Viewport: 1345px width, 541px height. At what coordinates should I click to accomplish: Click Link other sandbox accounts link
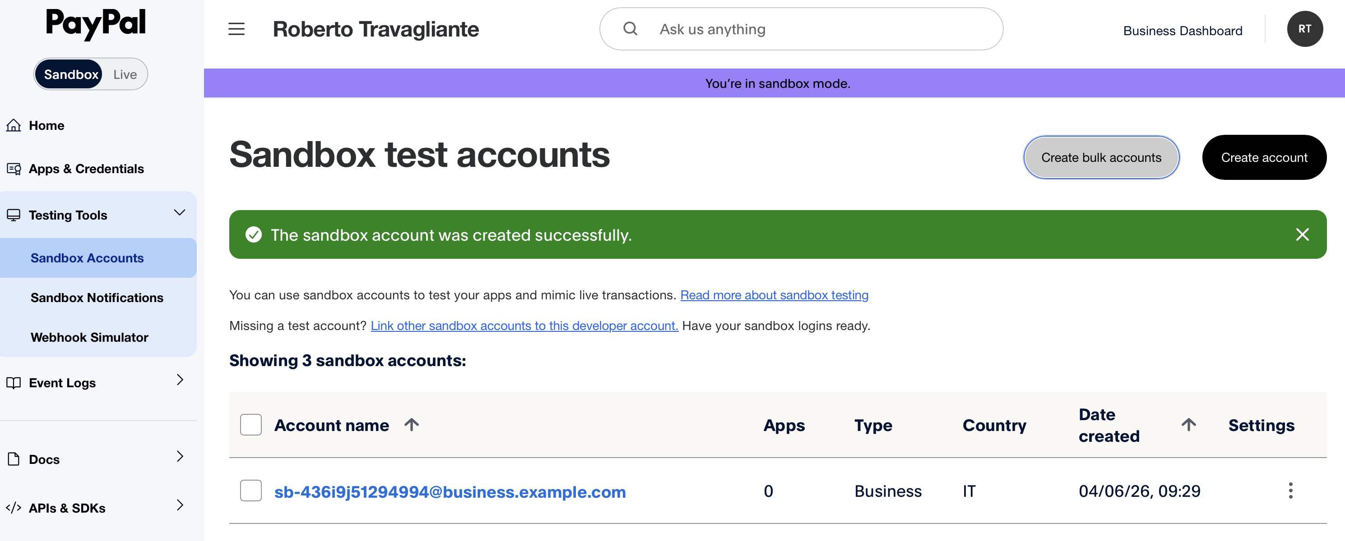524,326
